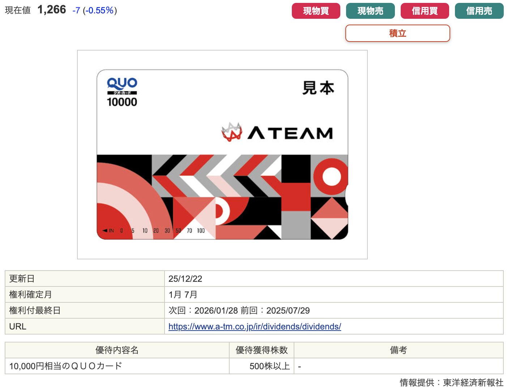
Task: Click the QUO logo on the card
Action: tap(122, 84)
